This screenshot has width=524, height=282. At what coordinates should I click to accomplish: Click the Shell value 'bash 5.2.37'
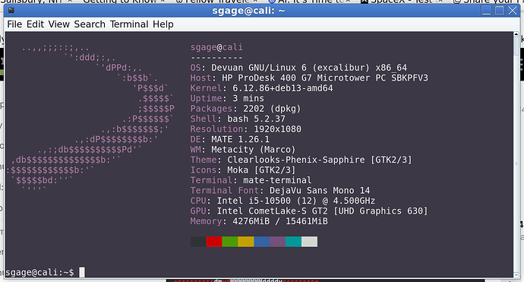[x=257, y=119]
